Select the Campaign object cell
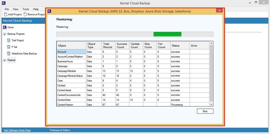 coord(71,66)
